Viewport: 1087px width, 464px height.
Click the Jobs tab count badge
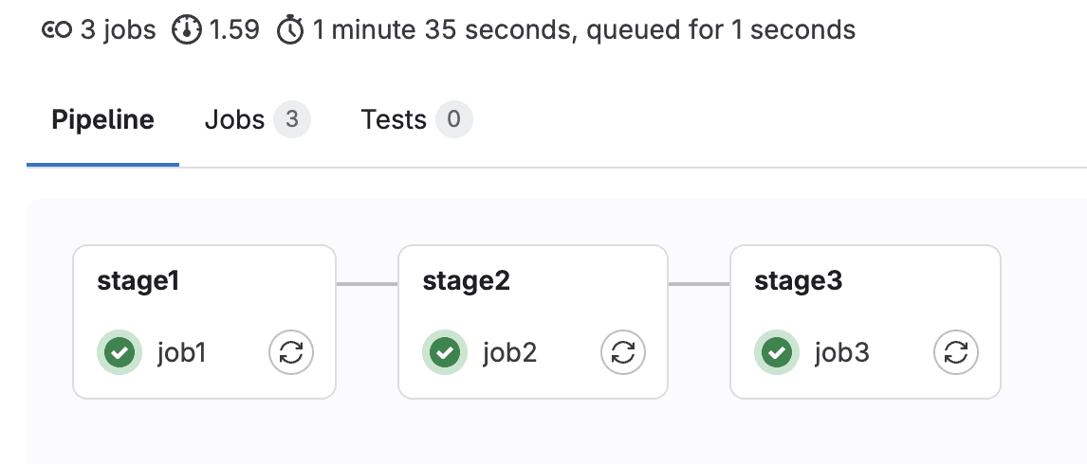tap(292, 120)
